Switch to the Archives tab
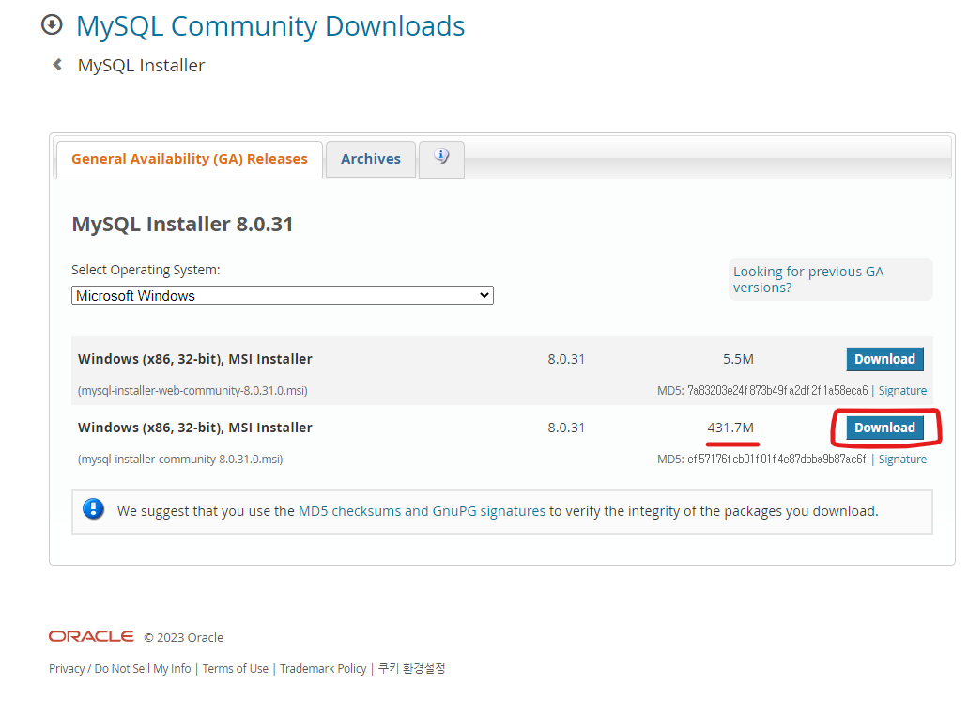This screenshot has width=968, height=701. (x=371, y=160)
